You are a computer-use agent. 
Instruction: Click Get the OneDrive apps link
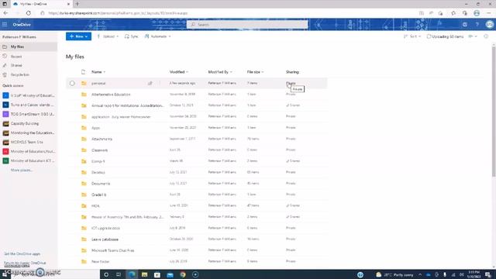[x=22, y=253]
